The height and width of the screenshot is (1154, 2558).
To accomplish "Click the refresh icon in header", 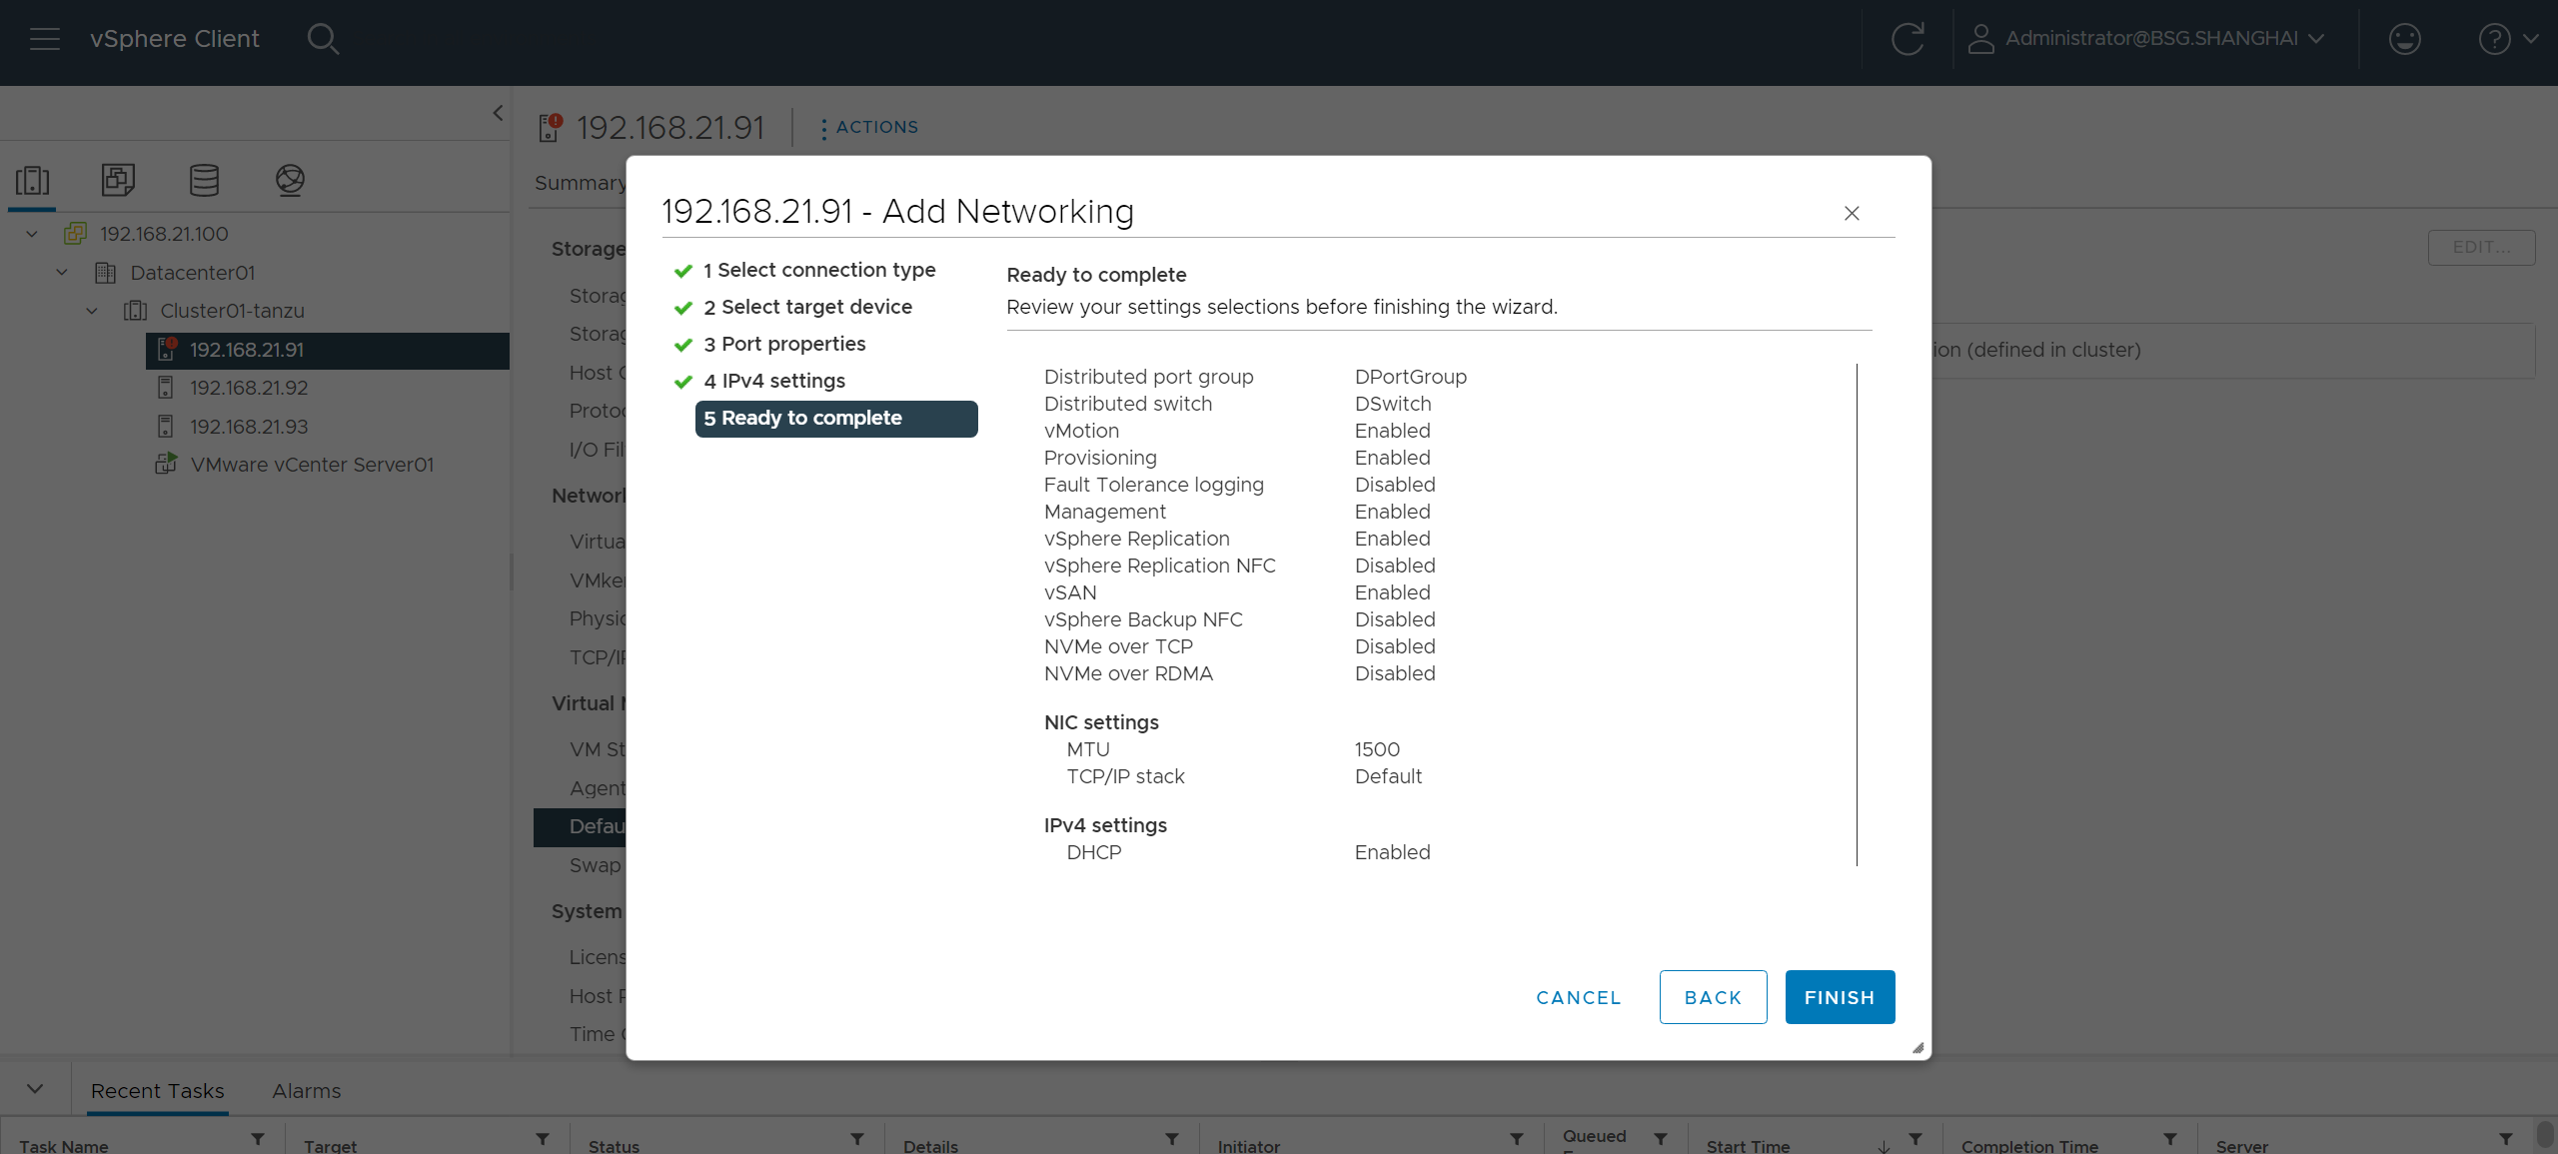I will 1907,39.
